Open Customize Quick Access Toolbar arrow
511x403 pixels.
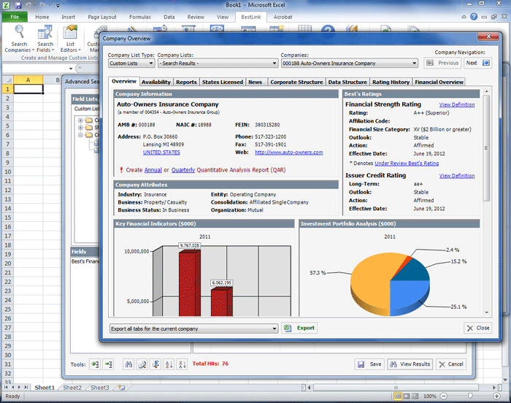tap(58, 6)
